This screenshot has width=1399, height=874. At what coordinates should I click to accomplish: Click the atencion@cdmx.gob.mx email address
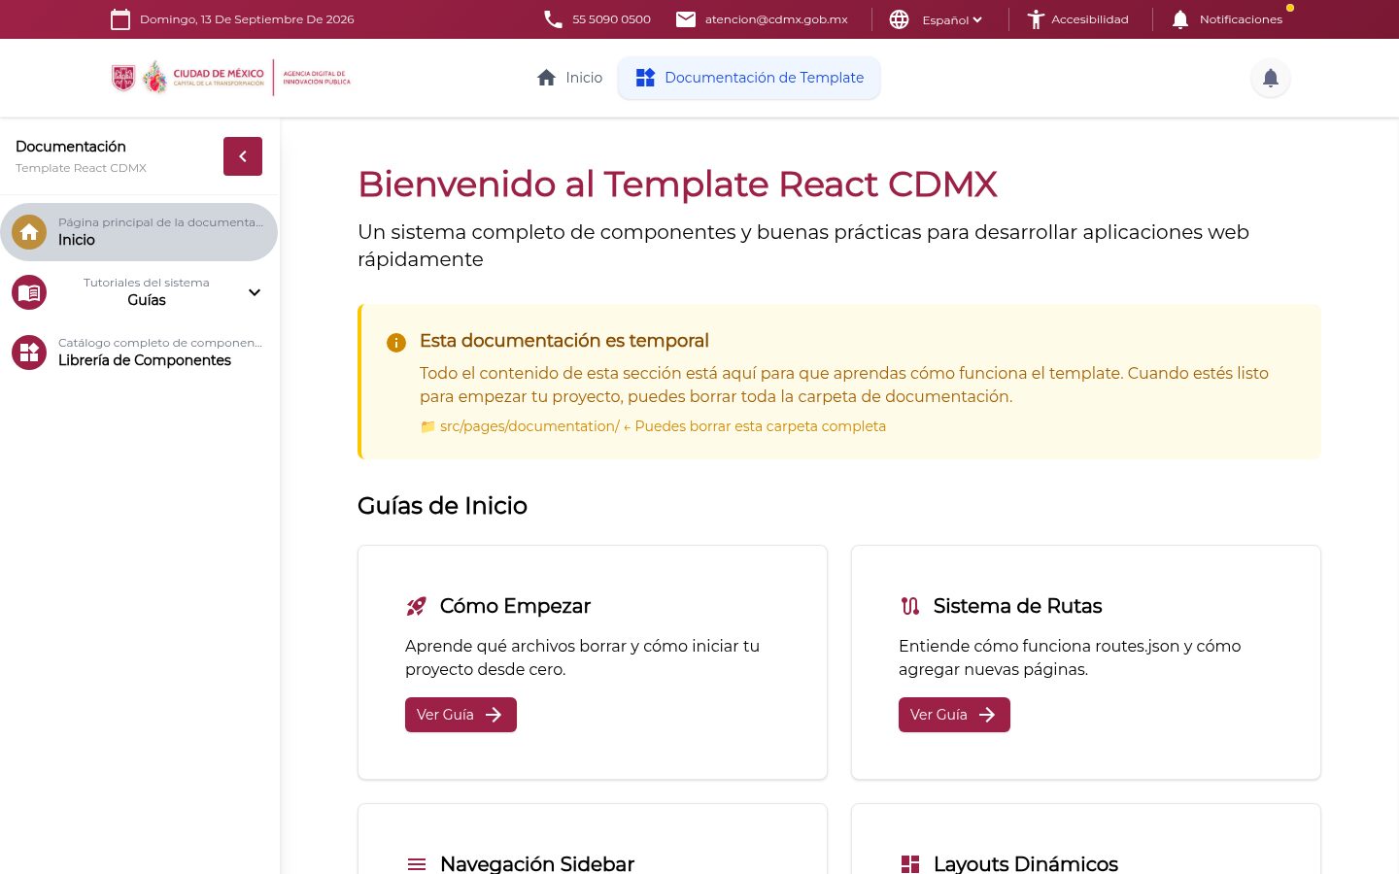tap(776, 19)
